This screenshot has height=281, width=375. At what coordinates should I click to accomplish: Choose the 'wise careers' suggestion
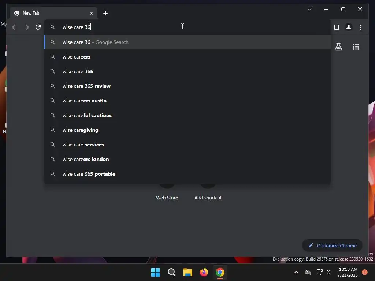tap(188, 57)
